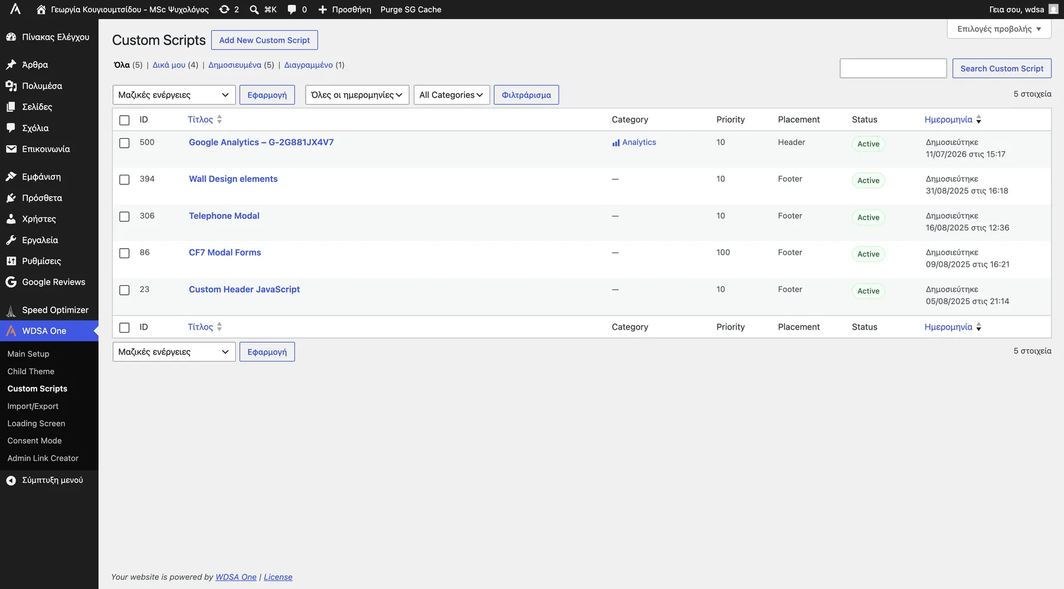Select the Telephone Modal row checkbox

click(124, 216)
